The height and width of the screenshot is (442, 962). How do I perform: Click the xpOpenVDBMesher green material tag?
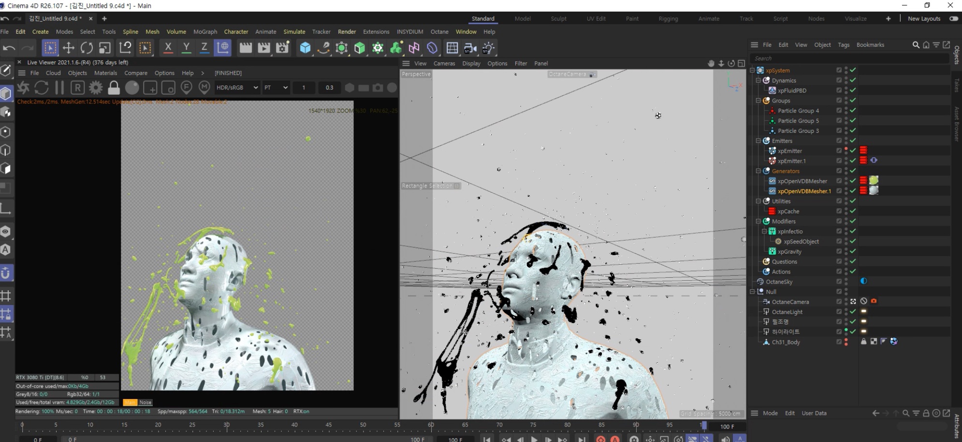coord(874,180)
